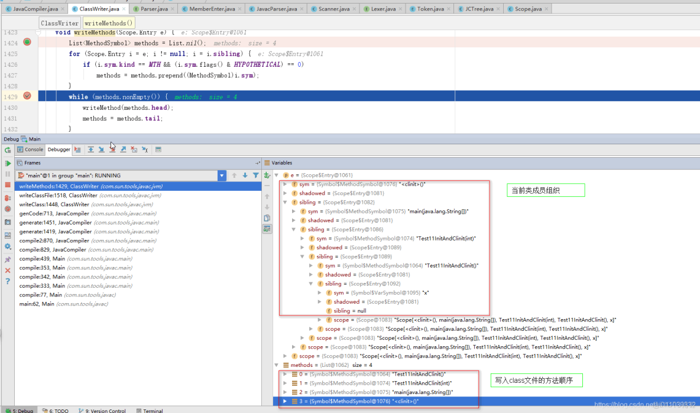Toggle the breakpoint on line 1424

(x=27, y=42)
